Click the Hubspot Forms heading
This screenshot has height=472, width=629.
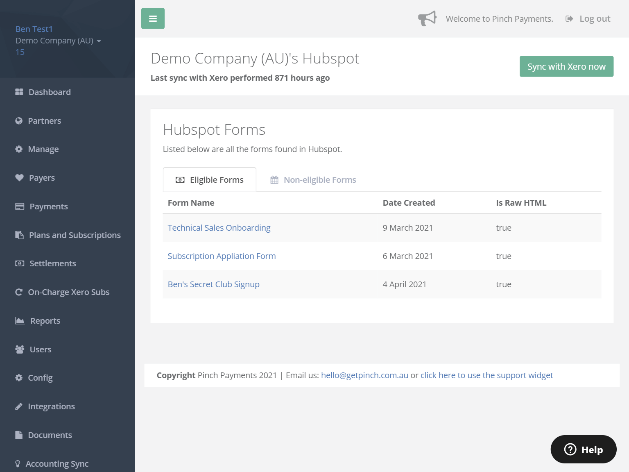(214, 130)
